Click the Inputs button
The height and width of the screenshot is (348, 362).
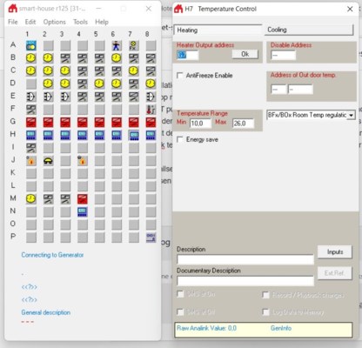coord(335,252)
